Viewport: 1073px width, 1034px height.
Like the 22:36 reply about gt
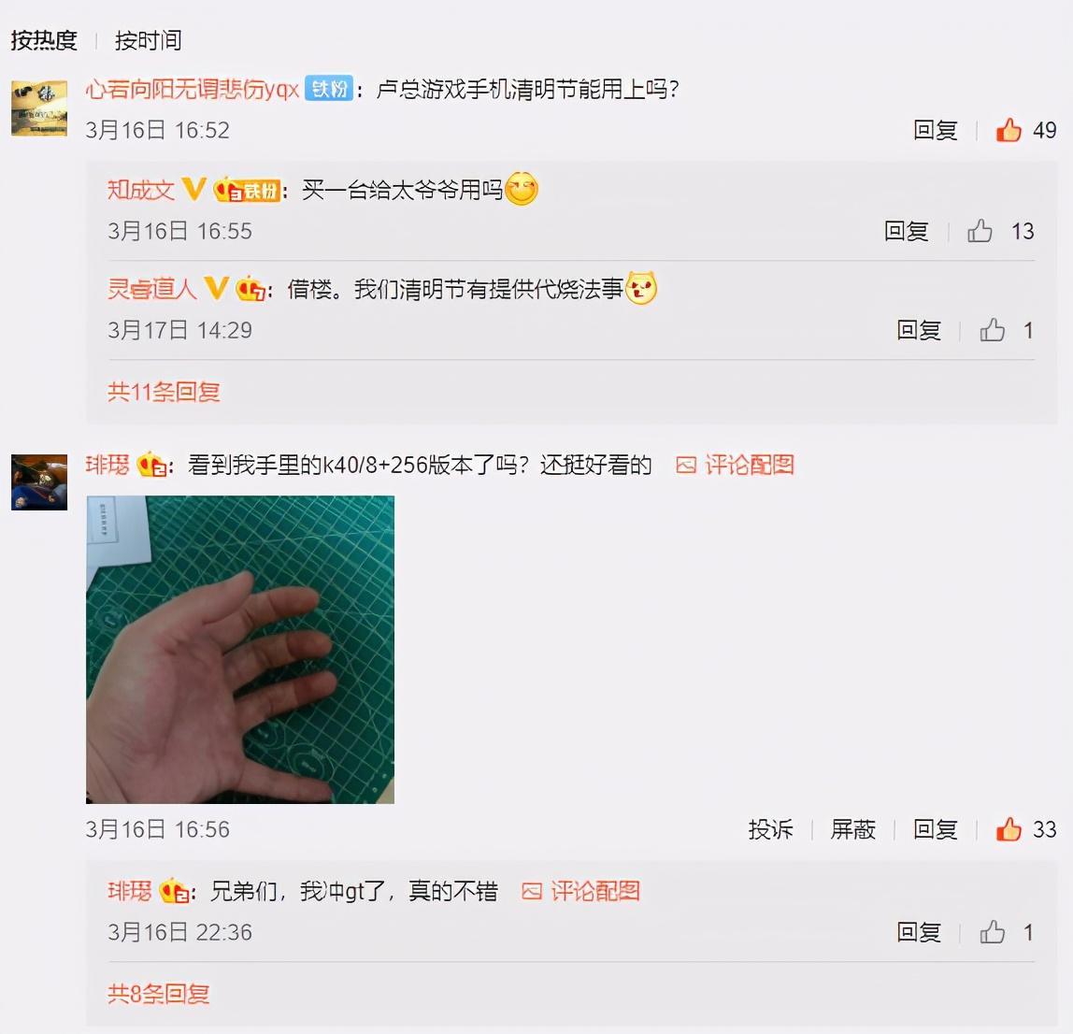(993, 931)
